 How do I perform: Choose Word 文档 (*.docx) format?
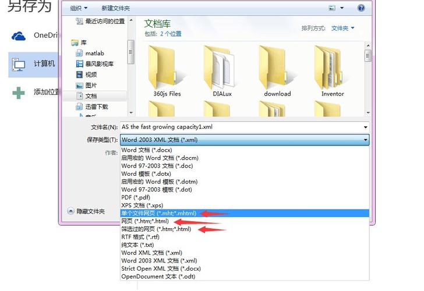point(245,150)
